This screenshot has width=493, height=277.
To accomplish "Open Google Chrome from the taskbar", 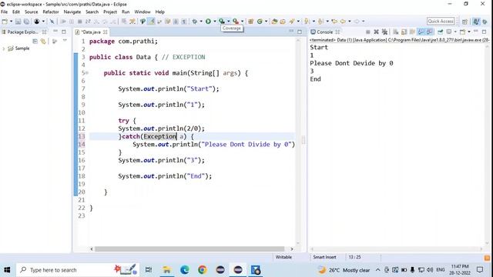I will pos(202,270).
